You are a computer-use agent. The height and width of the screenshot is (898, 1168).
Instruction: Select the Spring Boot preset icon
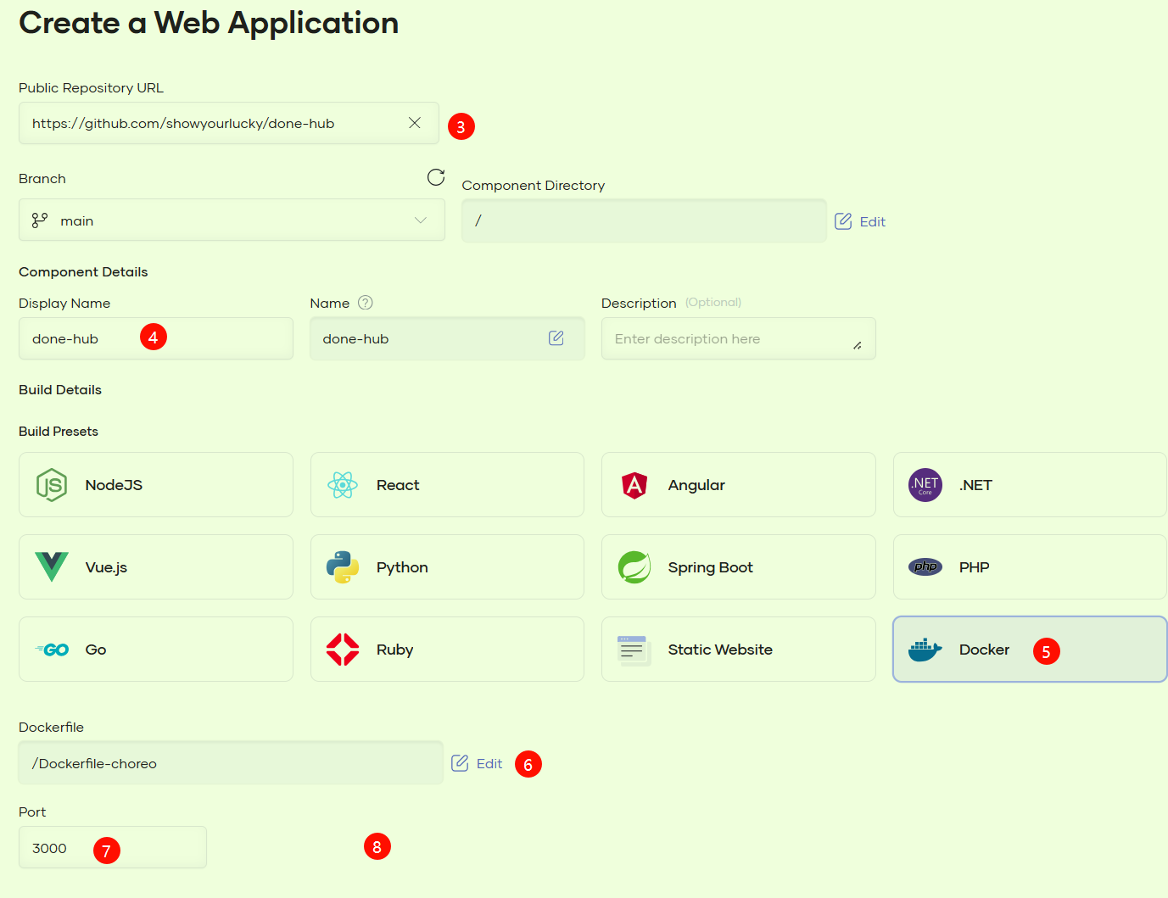click(634, 567)
